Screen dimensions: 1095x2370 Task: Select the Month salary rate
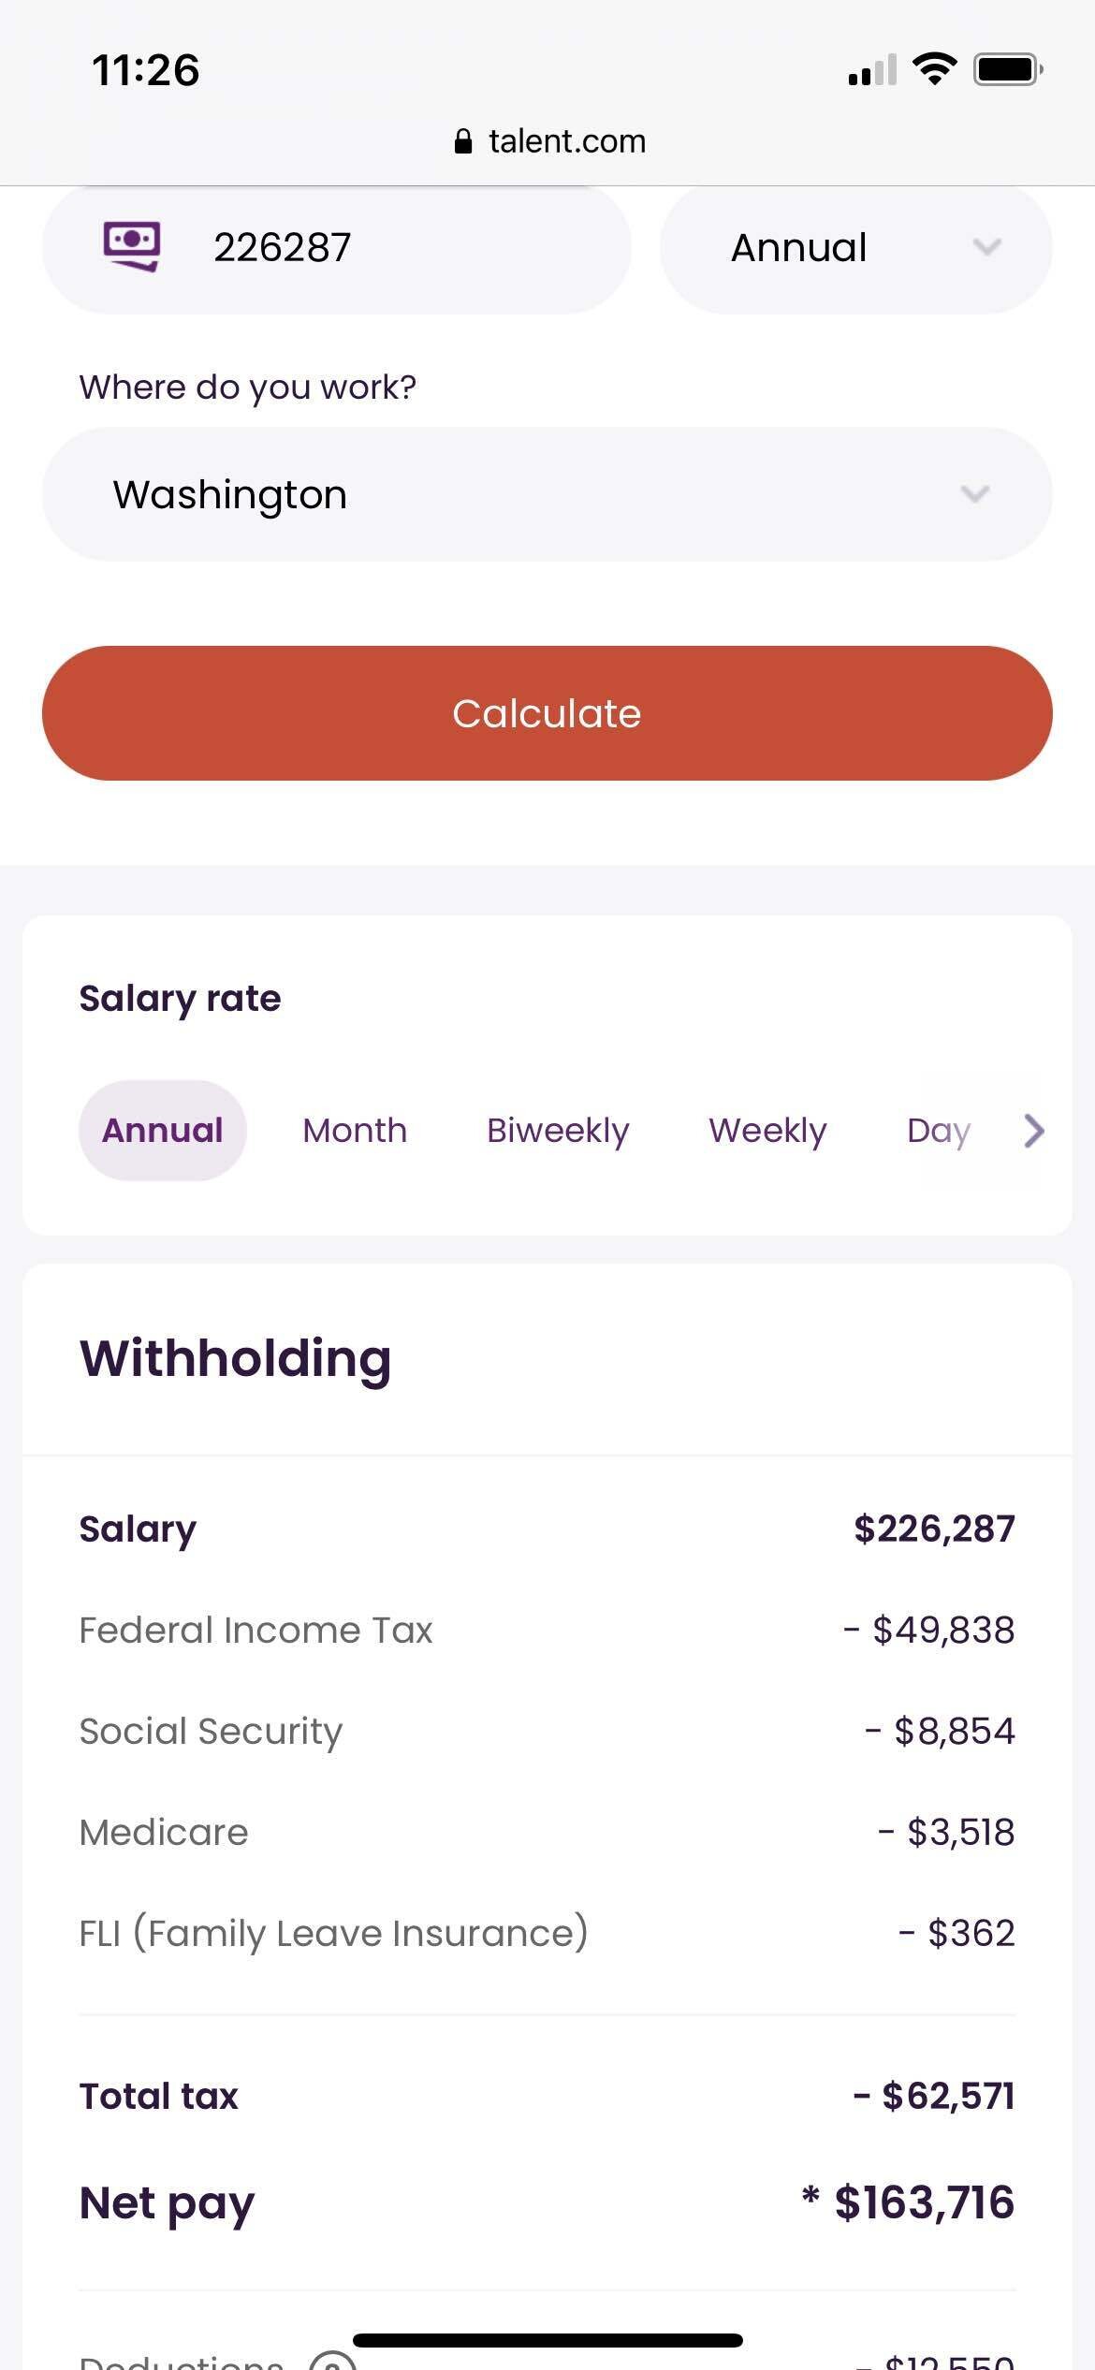(354, 1130)
